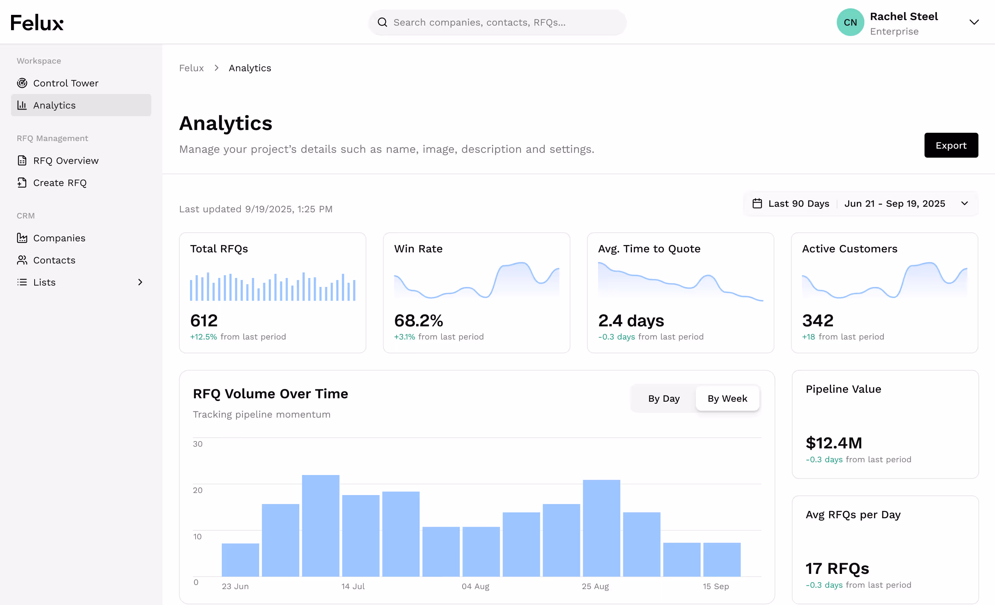Click the Felux breadcrumb link
Image resolution: width=995 pixels, height=605 pixels.
(x=191, y=68)
